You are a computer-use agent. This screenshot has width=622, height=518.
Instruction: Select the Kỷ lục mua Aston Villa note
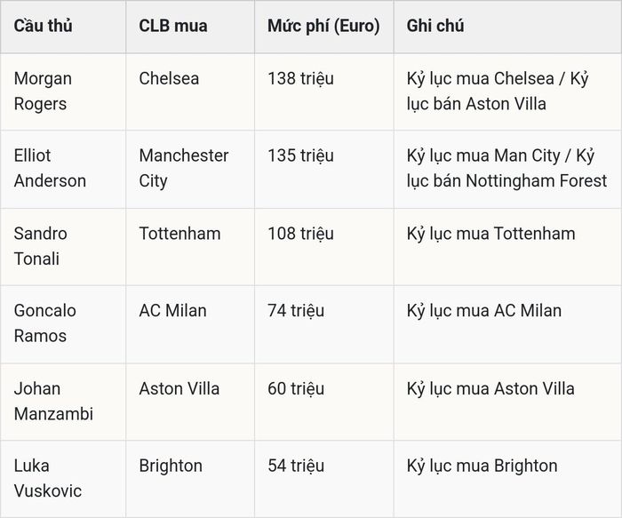[x=490, y=388]
